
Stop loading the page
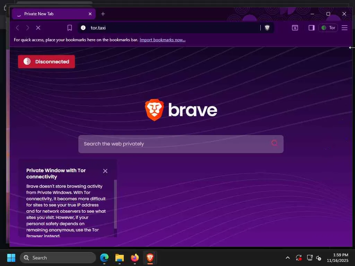pyautogui.click(x=38, y=28)
